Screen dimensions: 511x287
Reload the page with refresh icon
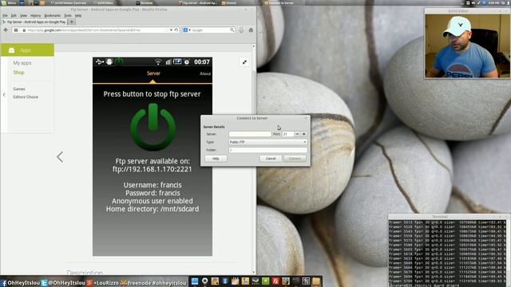(176, 30)
